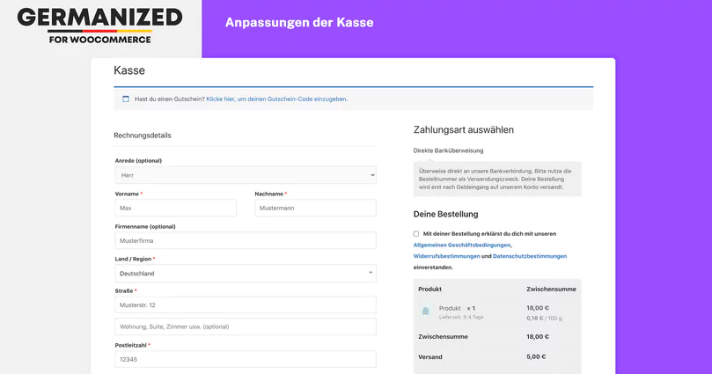Click the Rechnungsdetails section heading
The height and width of the screenshot is (374, 712).
(143, 136)
